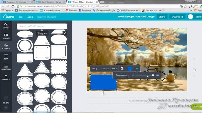Click the search images field
202x113 pixels.
click(42, 26)
